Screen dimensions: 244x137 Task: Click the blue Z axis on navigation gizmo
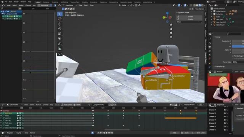[x=167, y=13]
